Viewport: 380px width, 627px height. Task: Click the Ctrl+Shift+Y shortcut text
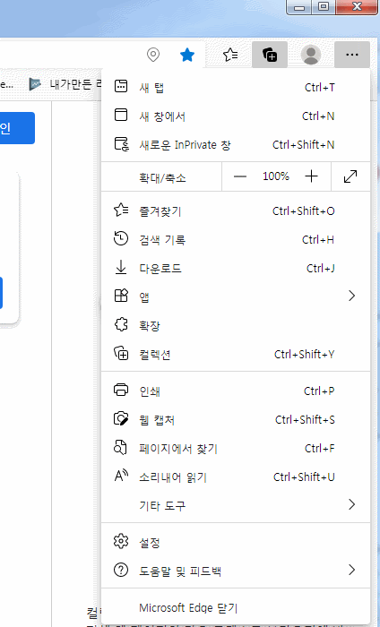click(x=305, y=355)
